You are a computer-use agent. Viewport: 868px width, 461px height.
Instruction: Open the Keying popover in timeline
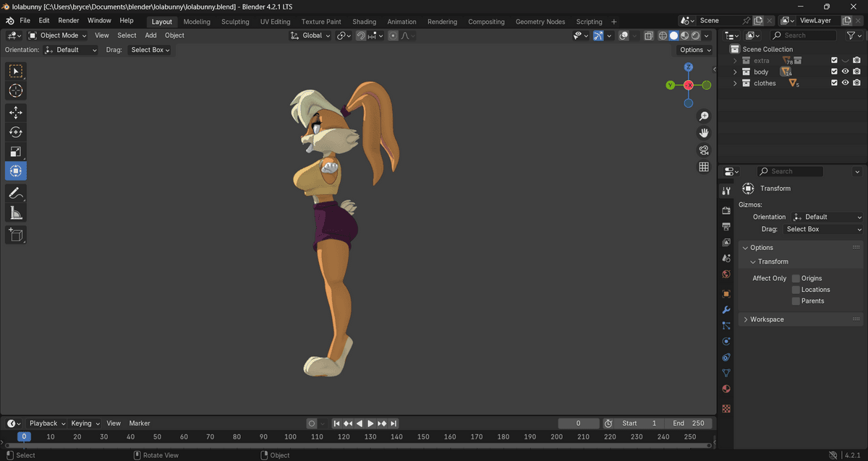pyautogui.click(x=85, y=423)
